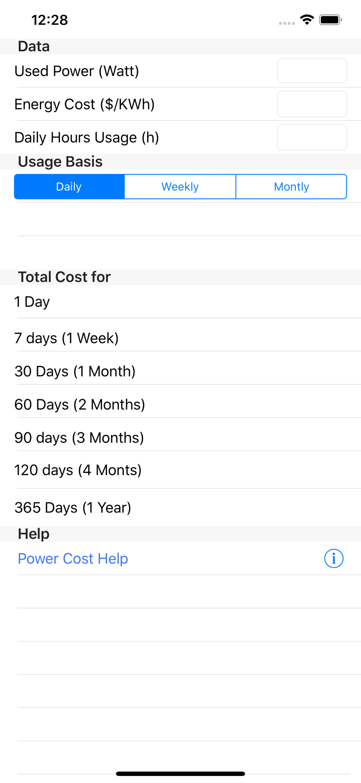Select the Daily usage basis segment
Screen dimensions: 361x783
69,187
